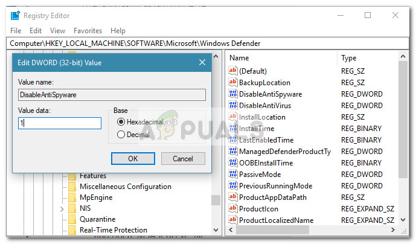
Task: Maximize the Registry Editor window
Action: (x=368, y=15)
